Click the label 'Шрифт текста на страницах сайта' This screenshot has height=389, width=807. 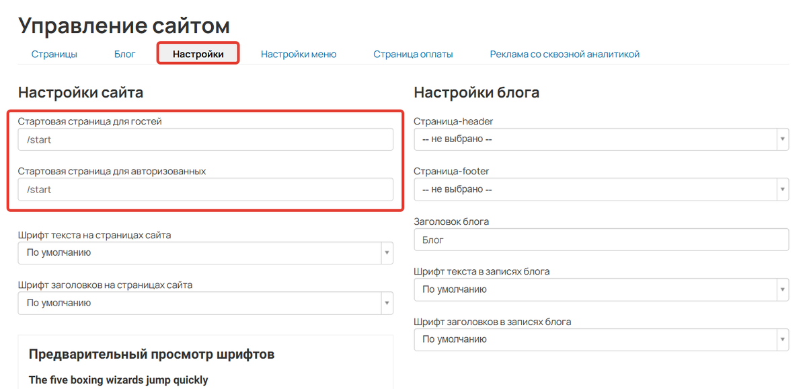pyautogui.click(x=95, y=236)
